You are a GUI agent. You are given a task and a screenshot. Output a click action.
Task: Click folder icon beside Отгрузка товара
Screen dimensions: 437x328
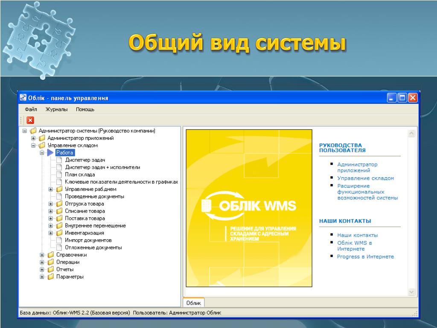(x=59, y=204)
